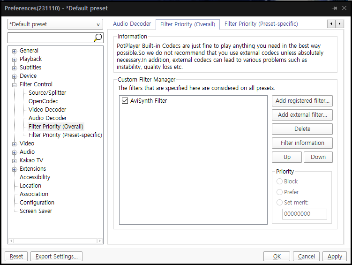352x265 pixels.
Task: Select the Prefer priority option
Action: click(x=280, y=192)
